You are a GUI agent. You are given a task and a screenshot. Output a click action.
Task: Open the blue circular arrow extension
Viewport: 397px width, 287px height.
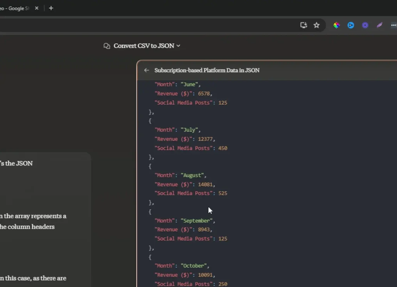coord(350,25)
